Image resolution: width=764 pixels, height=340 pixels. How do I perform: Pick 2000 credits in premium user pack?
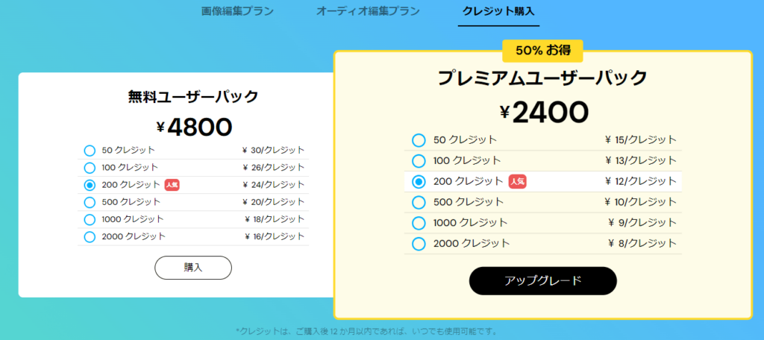tap(419, 244)
